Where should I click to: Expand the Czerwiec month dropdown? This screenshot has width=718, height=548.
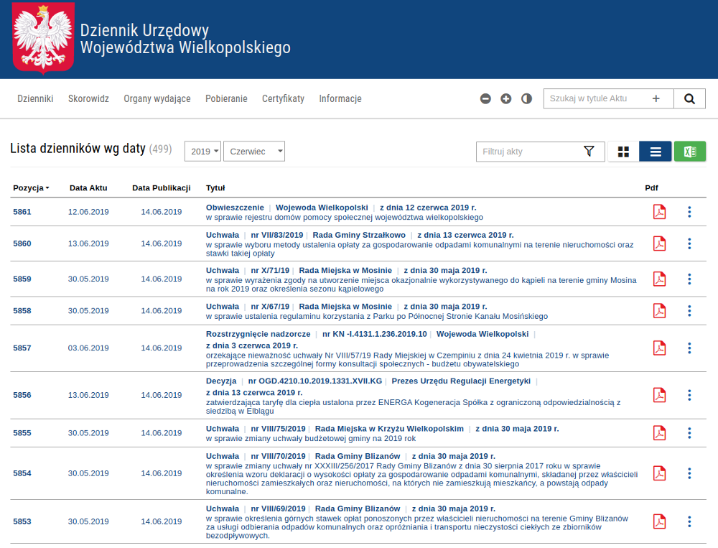254,152
